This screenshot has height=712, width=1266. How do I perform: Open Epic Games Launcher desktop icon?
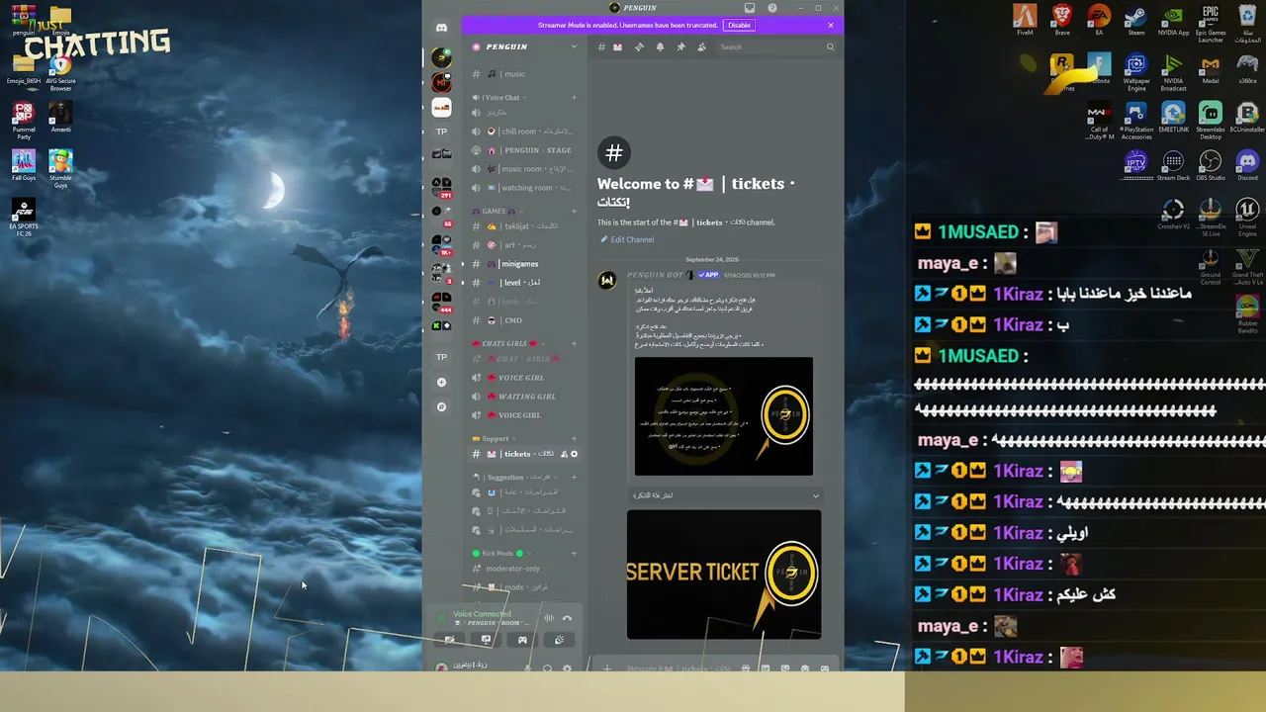click(1211, 24)
